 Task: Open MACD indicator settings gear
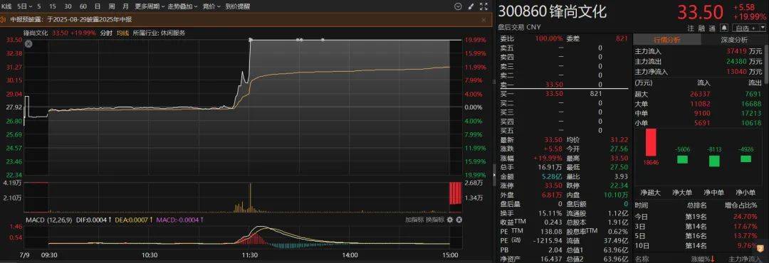tap(450, 220)
